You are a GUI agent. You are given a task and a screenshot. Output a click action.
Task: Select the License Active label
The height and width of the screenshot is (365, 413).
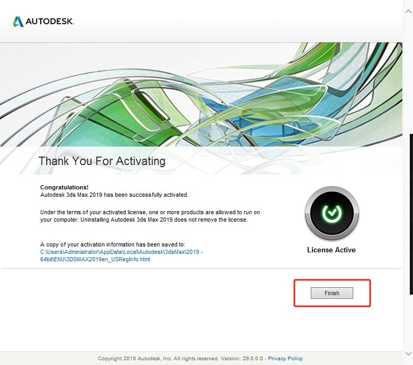(331, 250)
